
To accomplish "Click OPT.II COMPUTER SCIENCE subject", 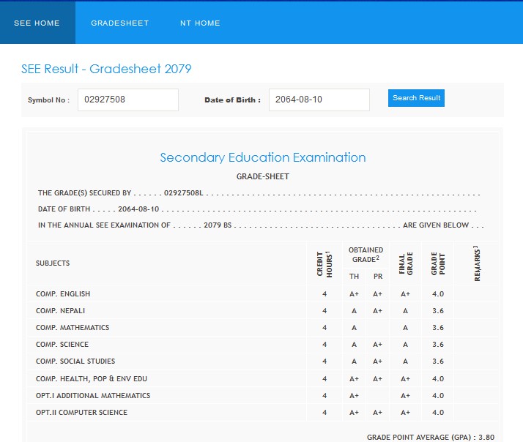I will 81,413.
